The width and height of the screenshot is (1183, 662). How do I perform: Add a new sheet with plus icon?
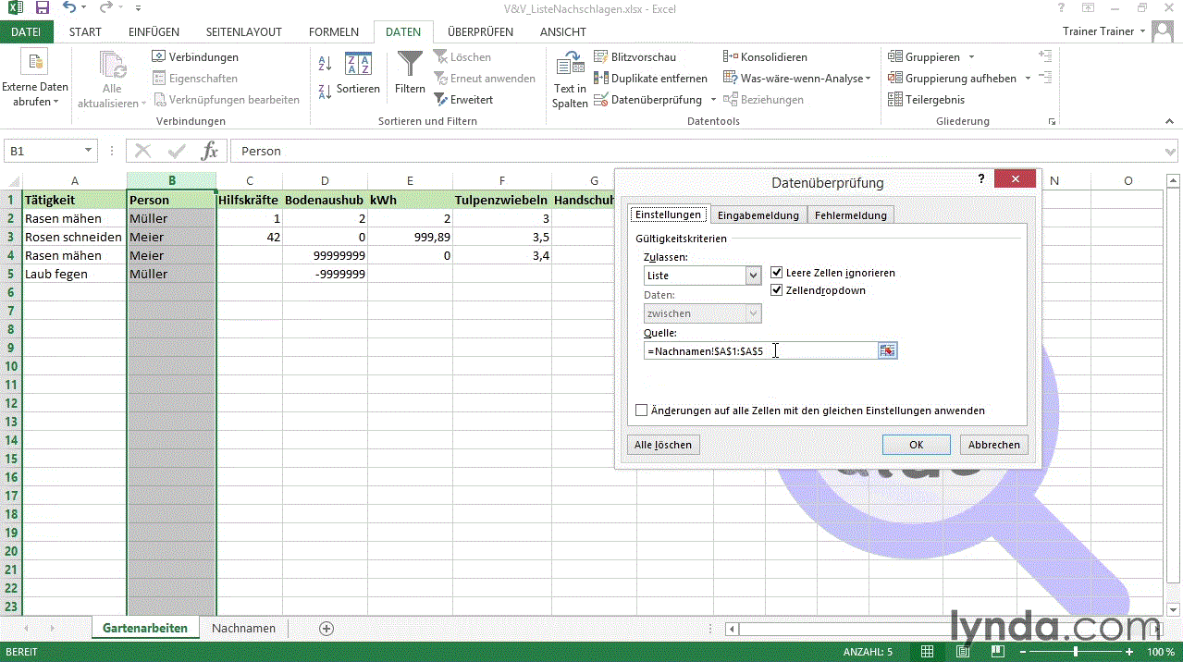pos(327,628)
